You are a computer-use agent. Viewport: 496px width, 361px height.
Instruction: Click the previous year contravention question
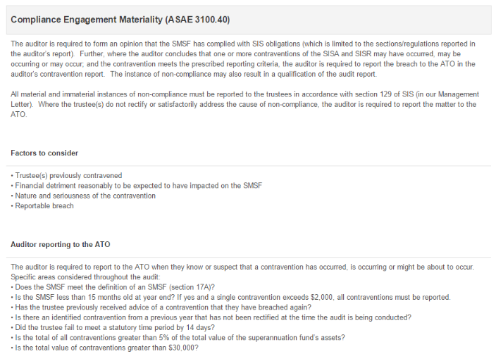click(212, 317)
